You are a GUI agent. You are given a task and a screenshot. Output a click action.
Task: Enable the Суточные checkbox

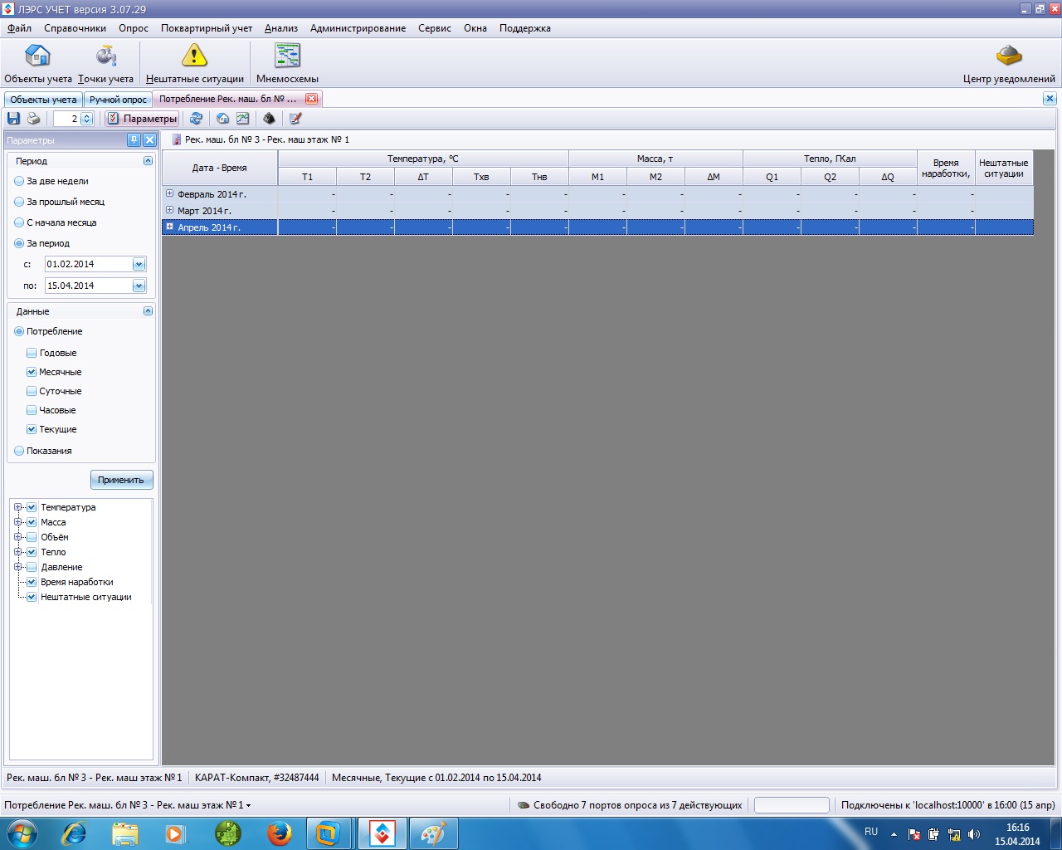point(32,391)
